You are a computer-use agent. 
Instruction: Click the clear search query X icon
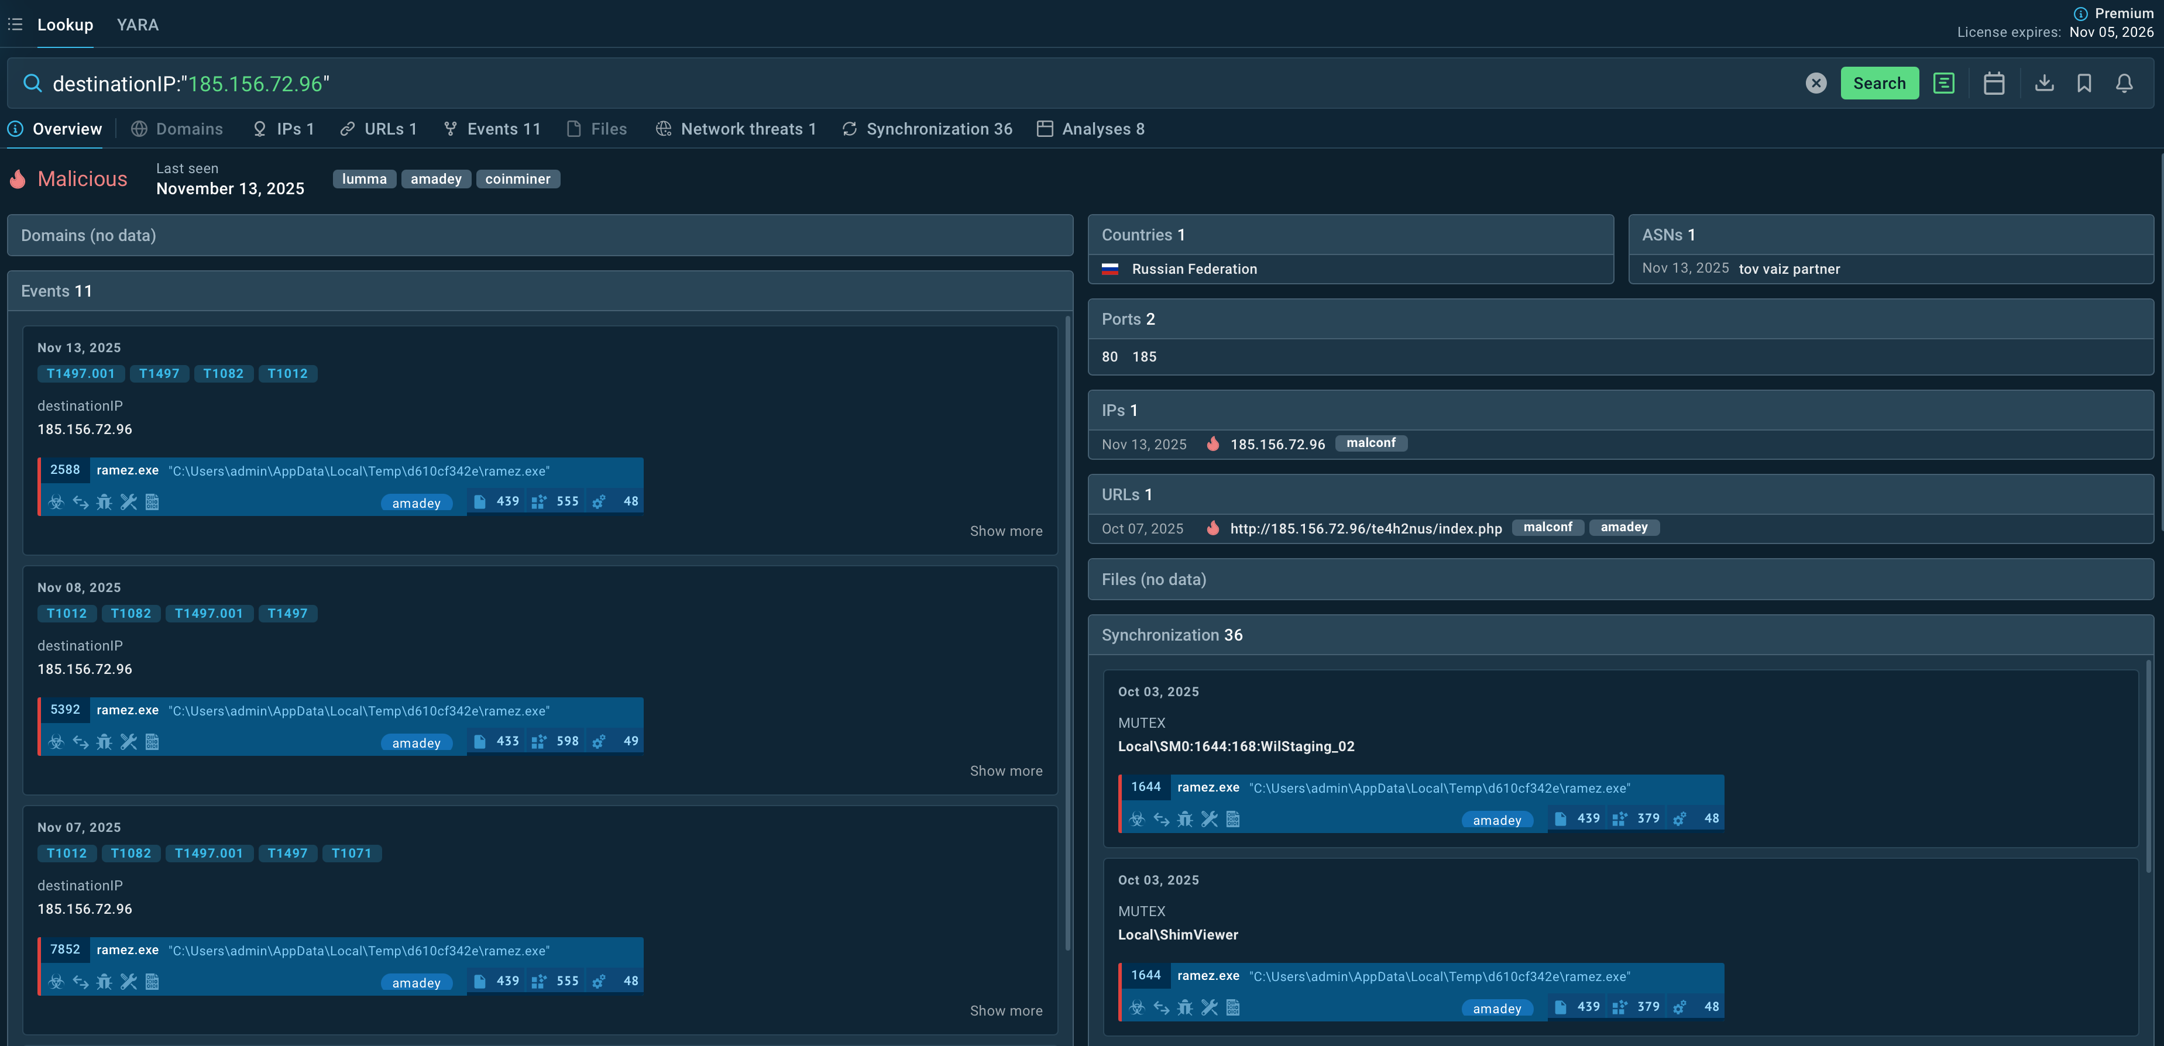point(1815,83)
